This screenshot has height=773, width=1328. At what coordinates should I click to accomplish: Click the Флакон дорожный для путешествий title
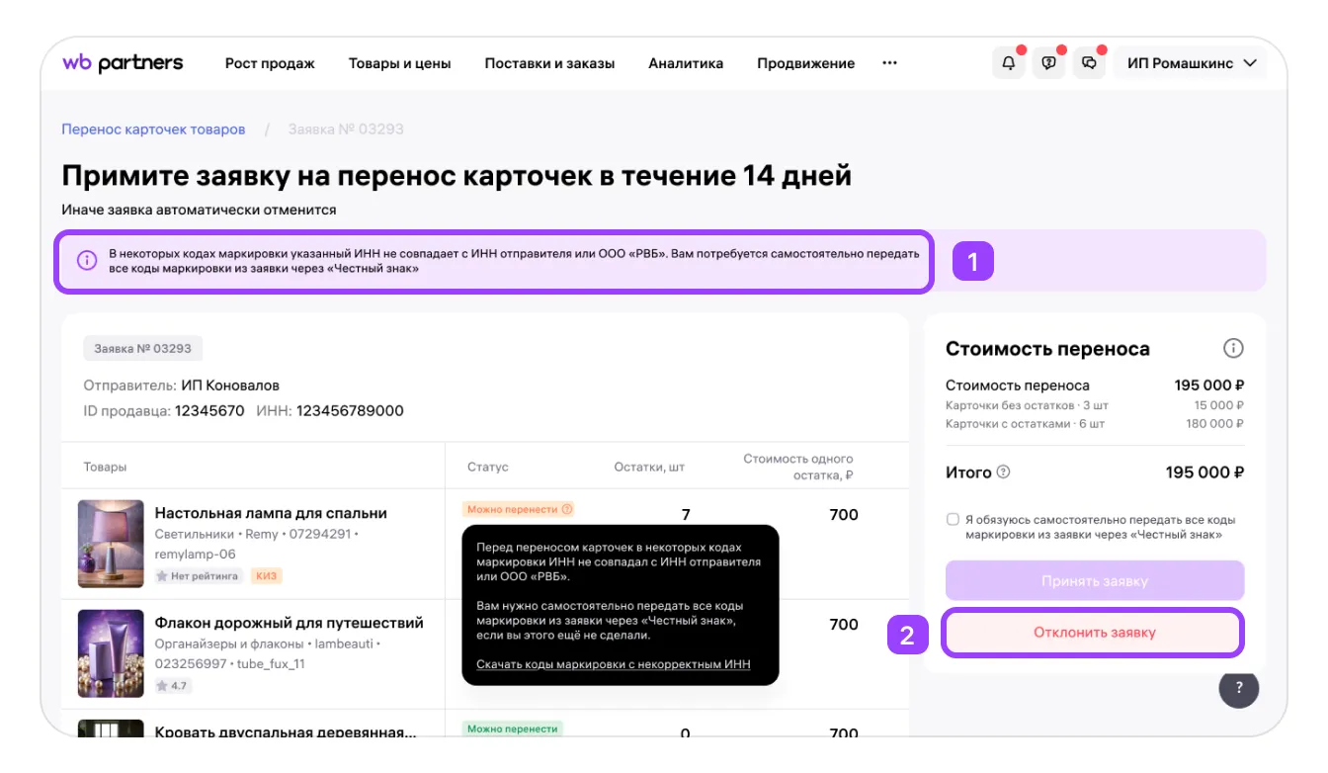click(289, 623)
